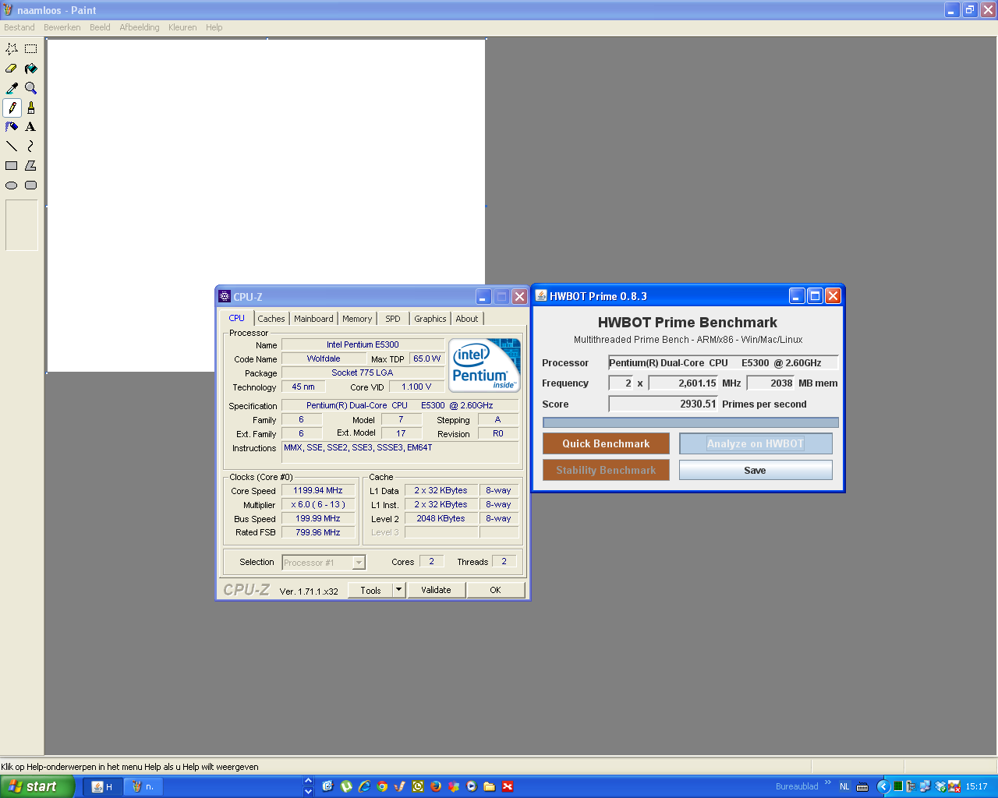Screen dimensions: 998x798
Task: Select the Curve tool in Paint
Action: tap(31, 146)
